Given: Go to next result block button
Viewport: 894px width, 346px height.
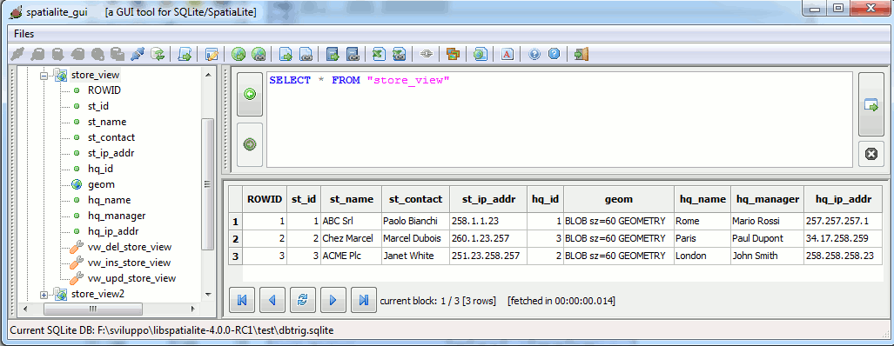Looking at the screenshot, I should pyautogui.click(x=333, y=300).
